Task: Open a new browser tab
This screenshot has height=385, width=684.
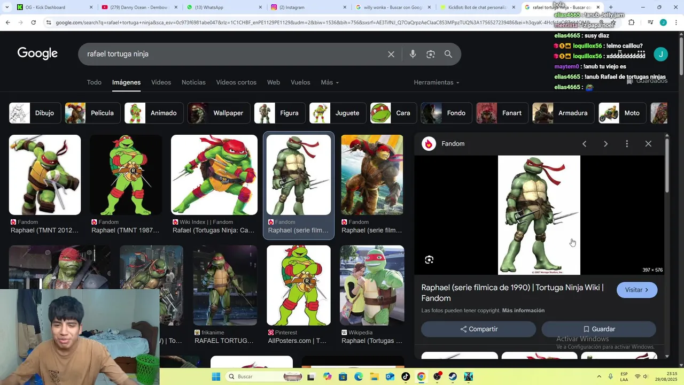Action: tap(611, 7)
